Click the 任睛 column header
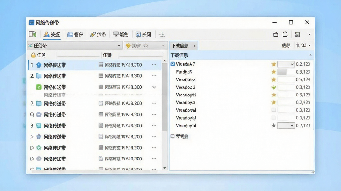This screenshot has width=341, height=191. click(107, 55)
